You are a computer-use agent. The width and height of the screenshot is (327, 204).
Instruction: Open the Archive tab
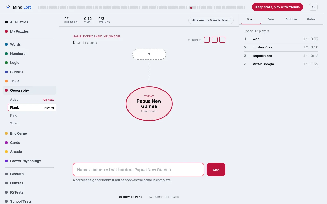pyautogui.click(x=291, y=19)
